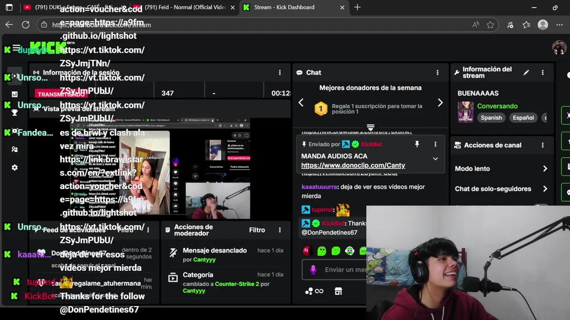
Task: Click the Spanish language tag
Action: 491,118
